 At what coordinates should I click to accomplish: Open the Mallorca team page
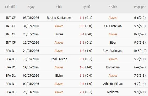(x=113, y=92)
